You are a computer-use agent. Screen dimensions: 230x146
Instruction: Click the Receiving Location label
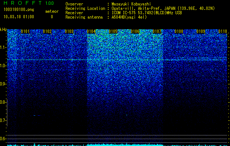pos(85,9)
